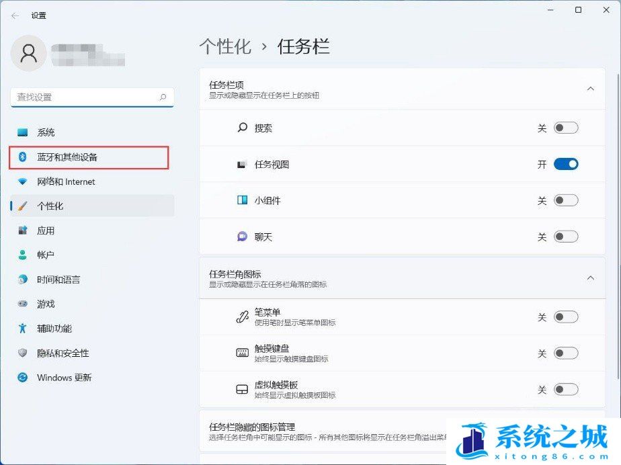Image resolution: width=621 pixels, height=465 pixels.
Task: Open Privacy and security (隐私和安全性) settings
Action: 63,353
